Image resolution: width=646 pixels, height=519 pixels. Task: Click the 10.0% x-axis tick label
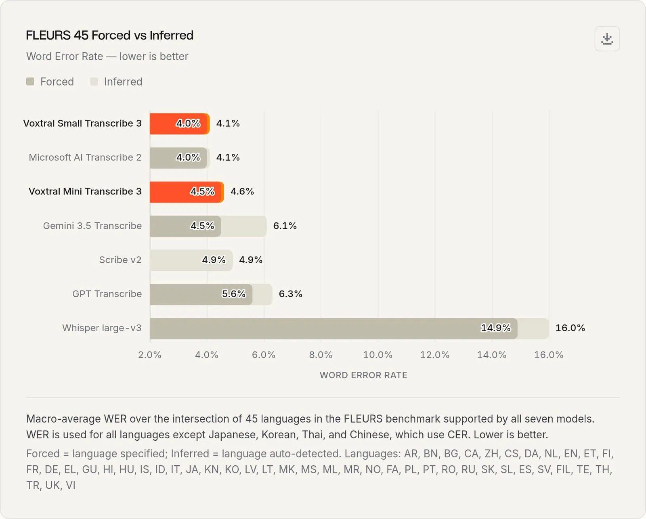click(378, 355)
